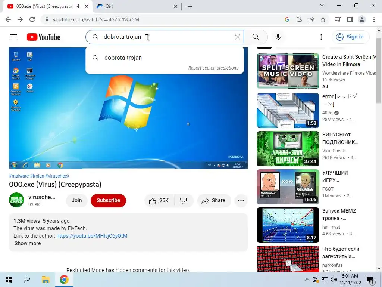Open the tab search chevron

[322, 5]
